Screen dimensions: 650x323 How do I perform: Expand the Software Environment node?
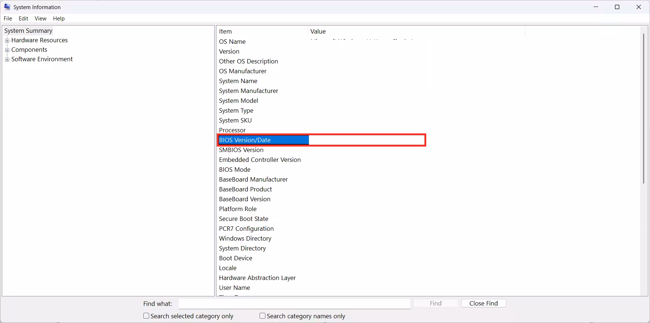coord(7,59)
